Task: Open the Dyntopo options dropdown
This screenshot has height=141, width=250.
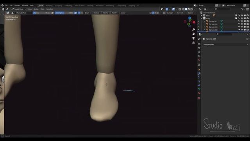Action: pos(171,13)
